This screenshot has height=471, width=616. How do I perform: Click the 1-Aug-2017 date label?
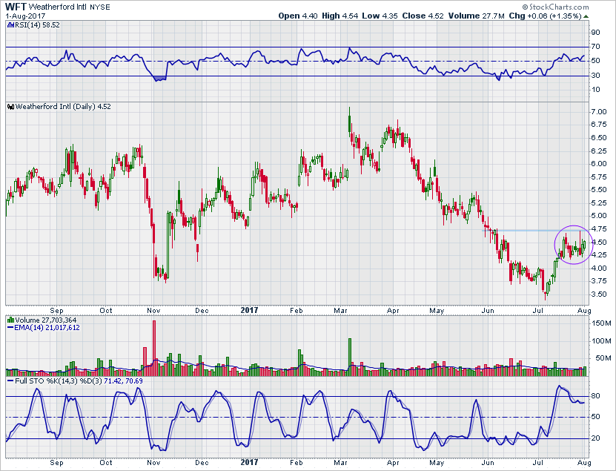click(24, 16)
